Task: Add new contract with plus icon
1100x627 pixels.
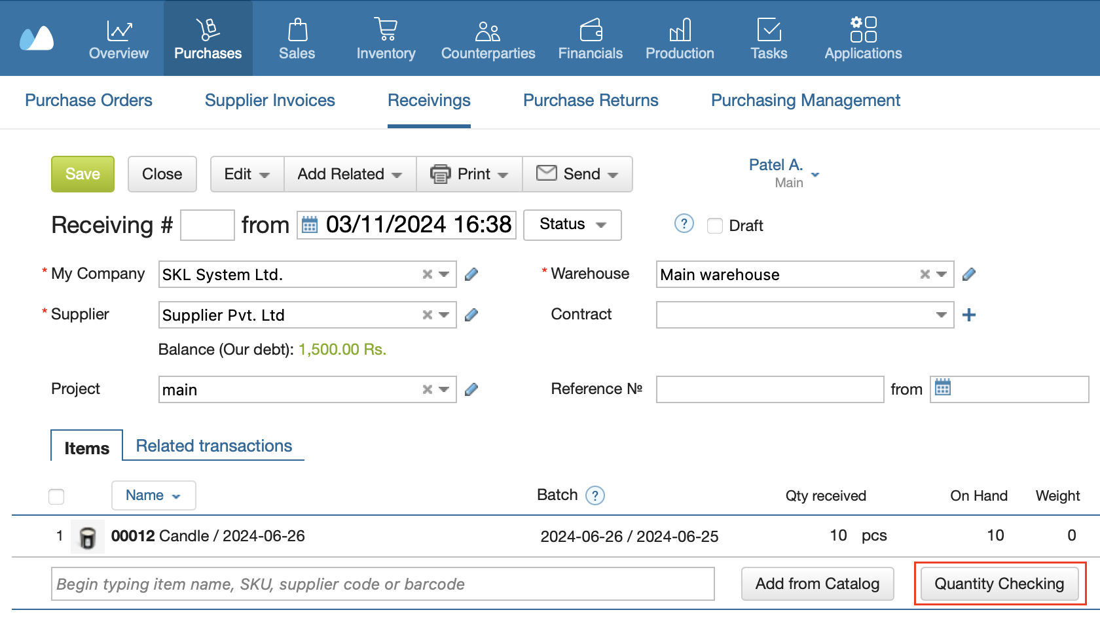Action: tap(968, 315)
